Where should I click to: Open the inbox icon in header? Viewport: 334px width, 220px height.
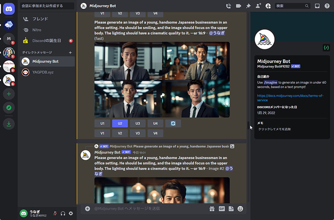click(x=317, y=6)
